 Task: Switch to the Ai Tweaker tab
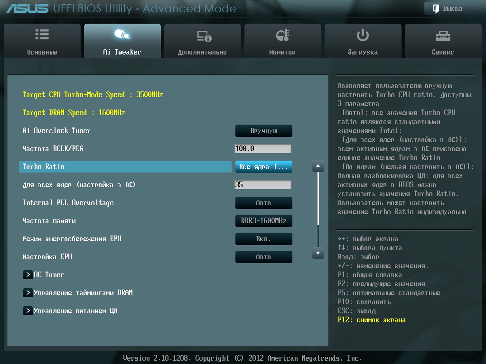click(122, 41)
